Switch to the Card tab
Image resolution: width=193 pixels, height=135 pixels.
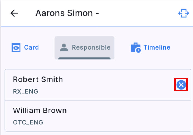pyautogui.click(x=25, y=48)
